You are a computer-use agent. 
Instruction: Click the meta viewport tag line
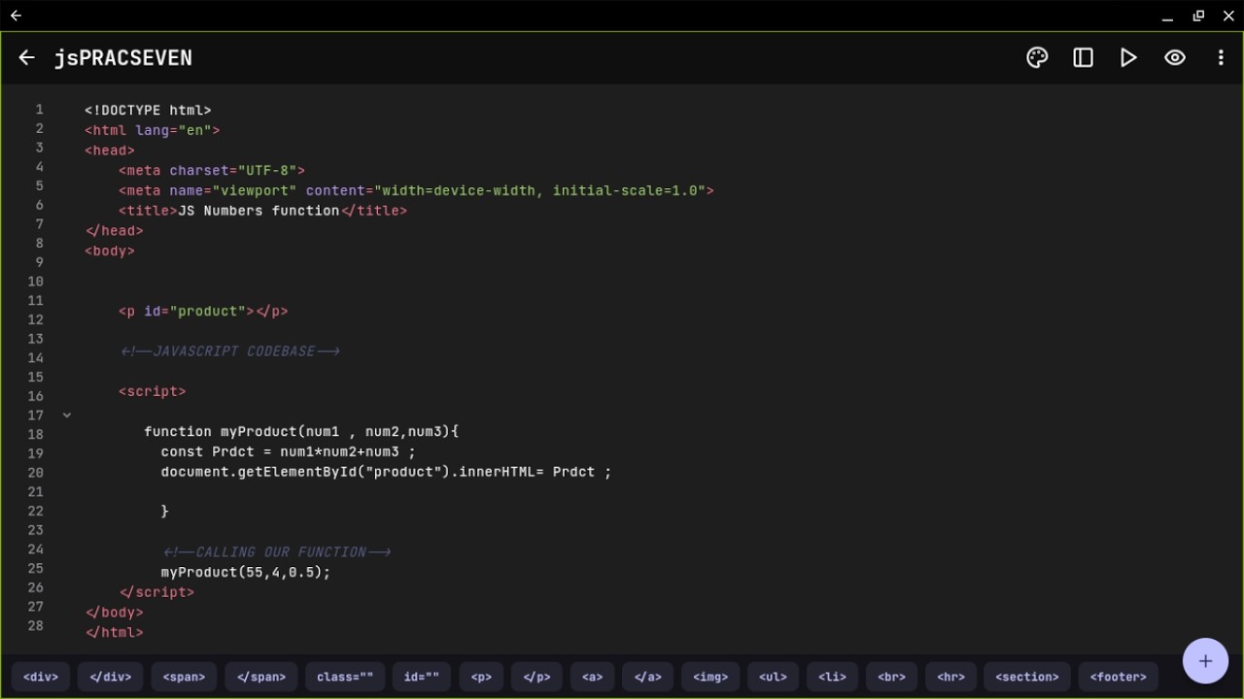click(416, 190)
